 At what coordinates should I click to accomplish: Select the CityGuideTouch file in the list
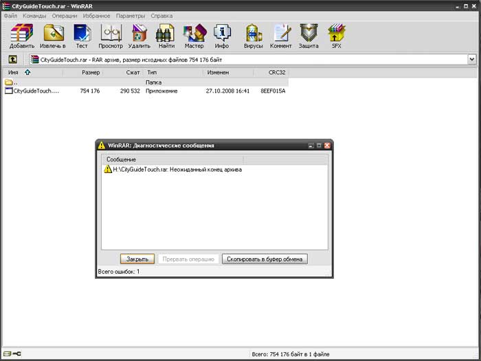36,91
